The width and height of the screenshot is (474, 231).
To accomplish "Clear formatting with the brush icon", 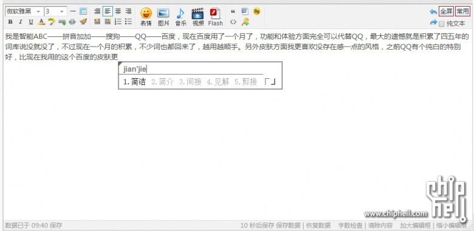I will point(83,21).
